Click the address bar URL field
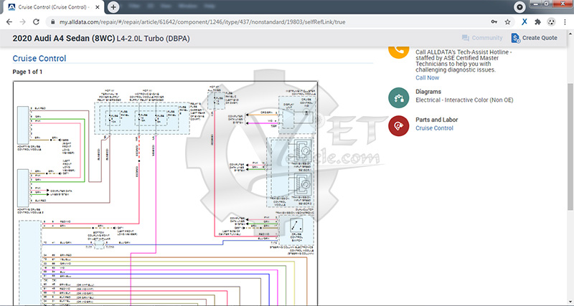 pos(202,22)
